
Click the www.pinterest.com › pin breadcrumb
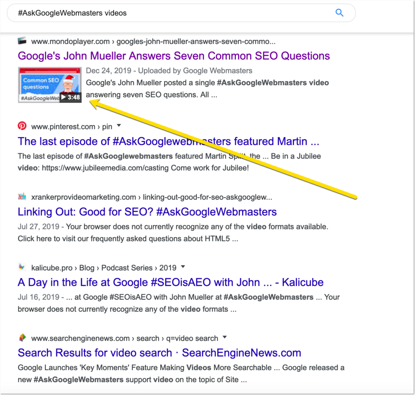[72, 127]
